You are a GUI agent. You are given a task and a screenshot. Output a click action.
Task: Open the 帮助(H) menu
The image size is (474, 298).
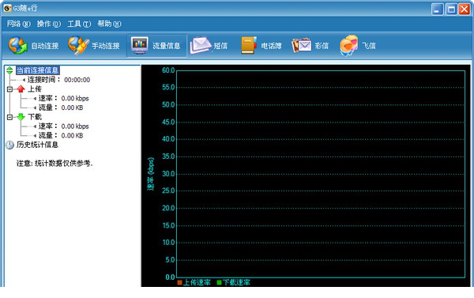click(x=109, y=24)
